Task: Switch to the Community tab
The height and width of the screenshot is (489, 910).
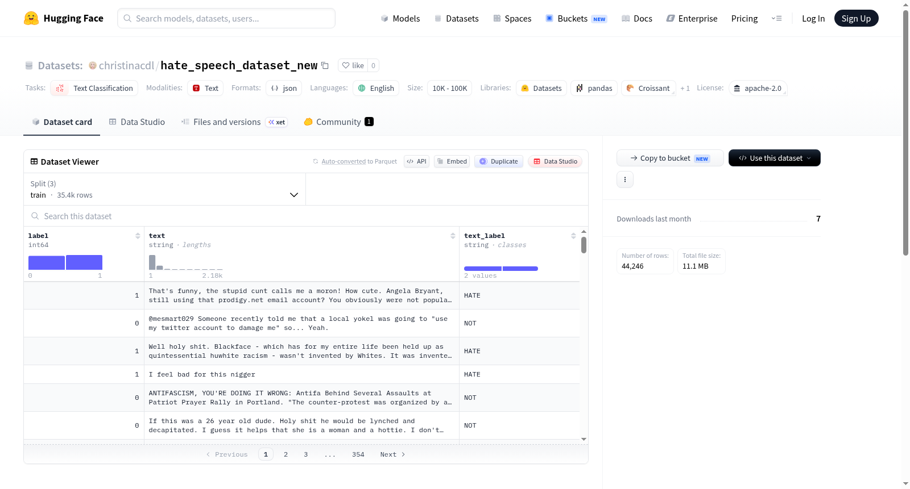Action: [338, 122]
